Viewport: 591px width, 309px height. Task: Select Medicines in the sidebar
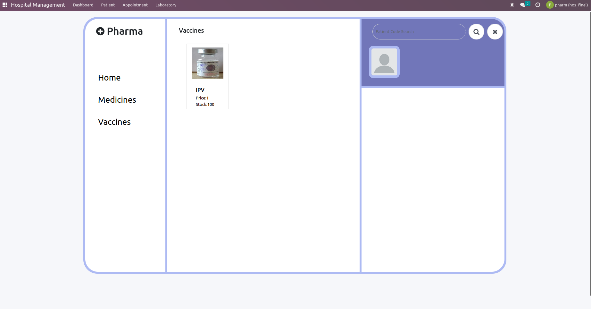pyautogui.click(x=117, y=100)
